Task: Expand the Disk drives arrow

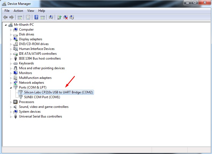Action: (11, 35)
